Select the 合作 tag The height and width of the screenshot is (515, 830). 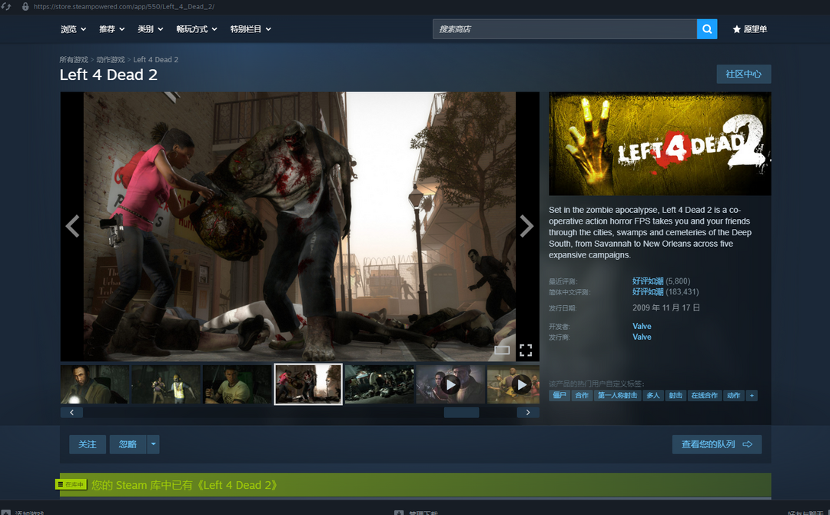pos(582,395)
